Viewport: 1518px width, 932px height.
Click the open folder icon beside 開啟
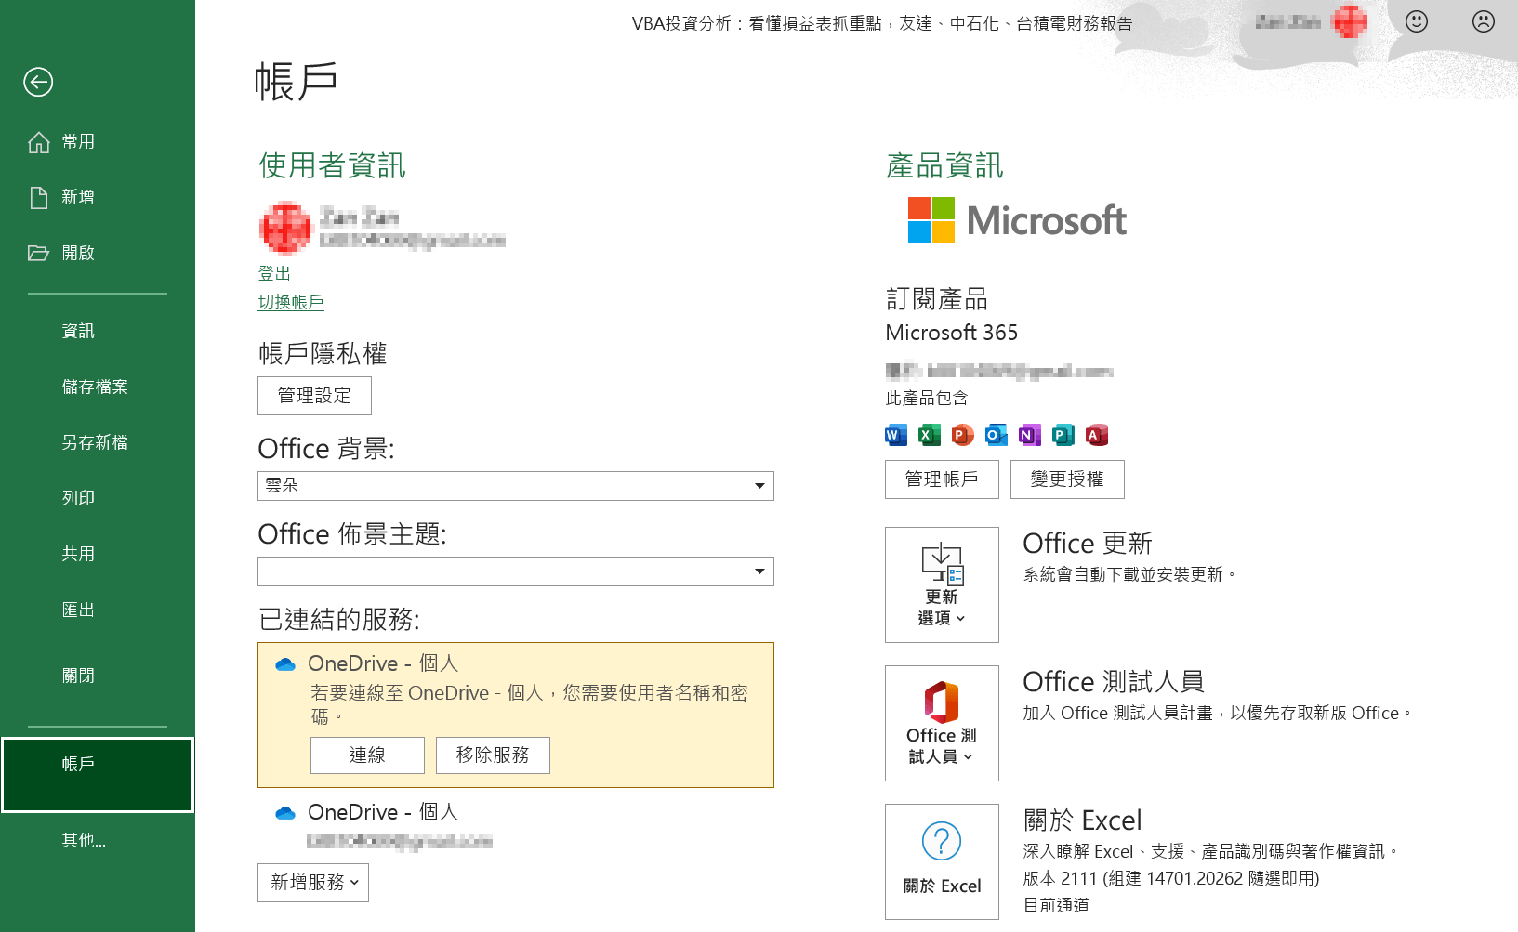39,253
